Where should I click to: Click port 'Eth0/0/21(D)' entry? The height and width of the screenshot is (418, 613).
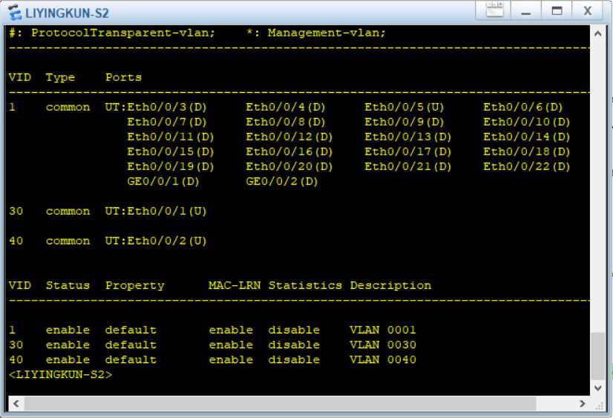tap(408, 166)
